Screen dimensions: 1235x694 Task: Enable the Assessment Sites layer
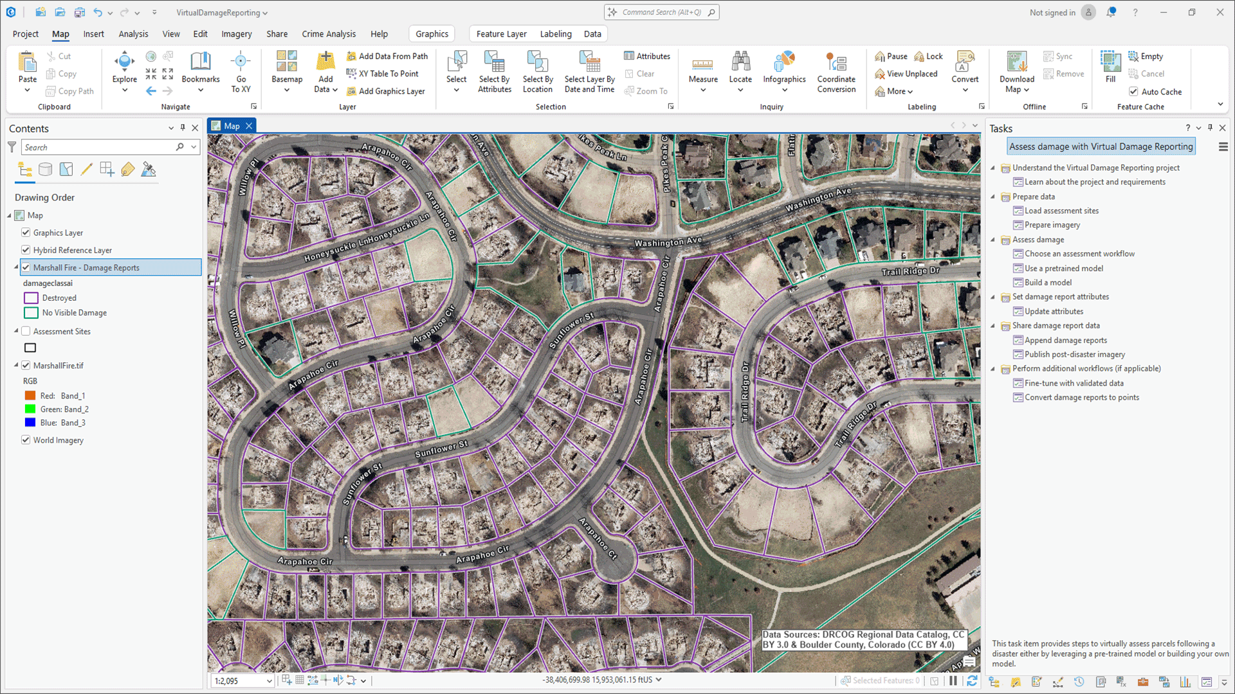(26, 332)
